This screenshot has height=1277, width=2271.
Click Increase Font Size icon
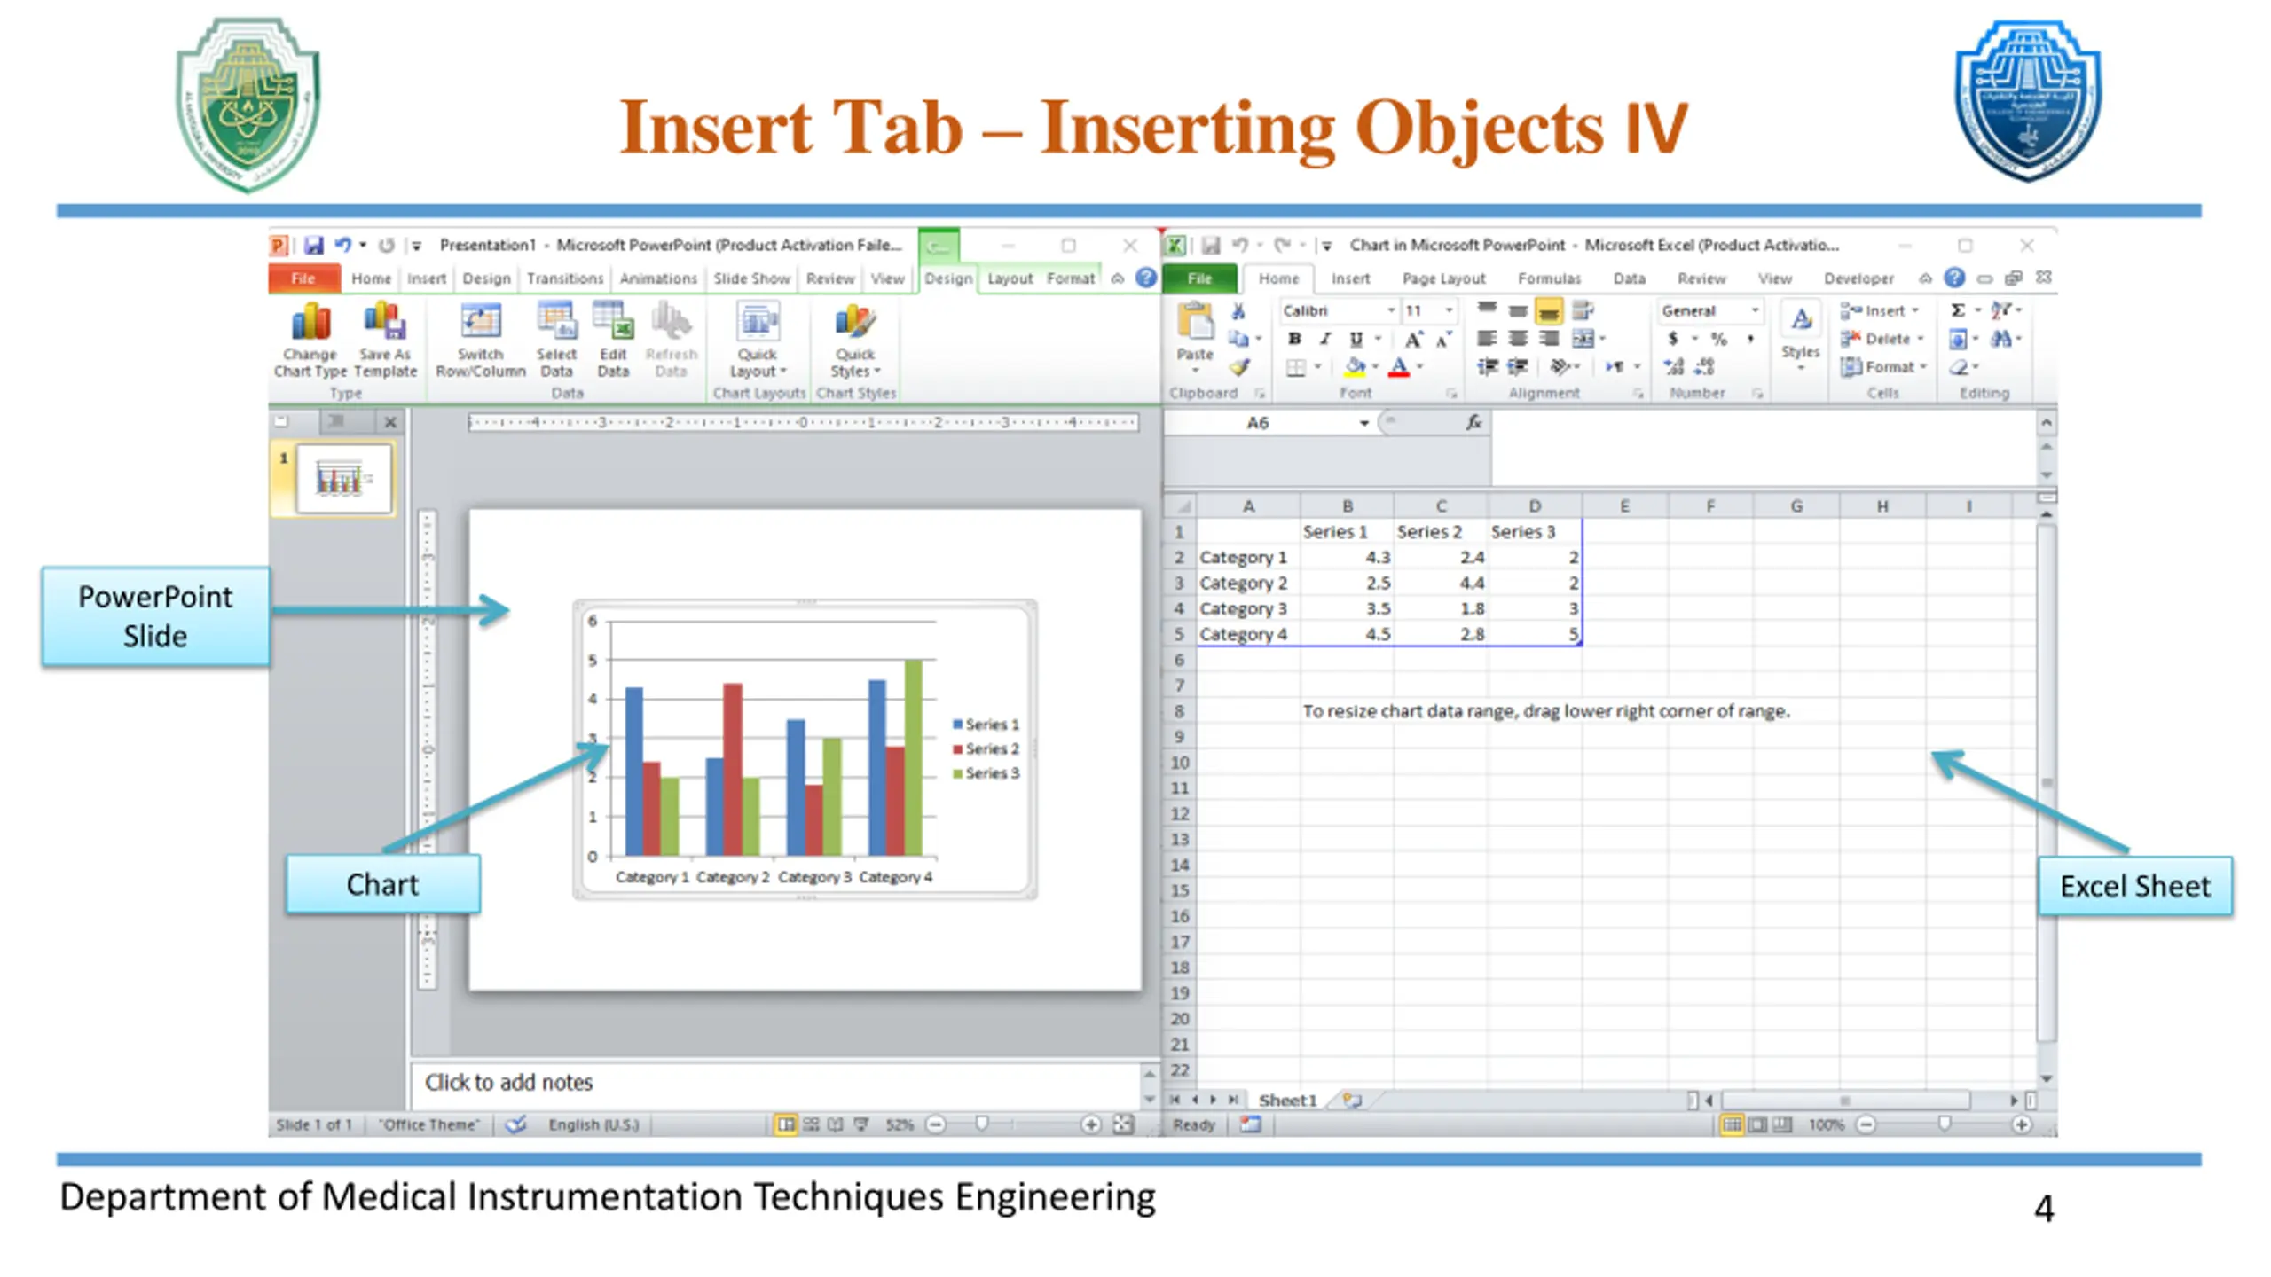(1413, 339)
